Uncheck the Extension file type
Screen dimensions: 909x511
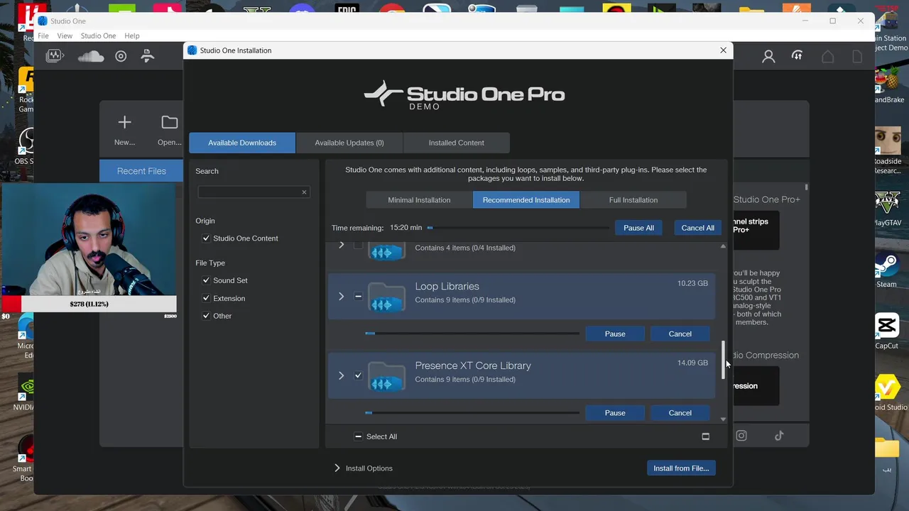coord(206,298)
